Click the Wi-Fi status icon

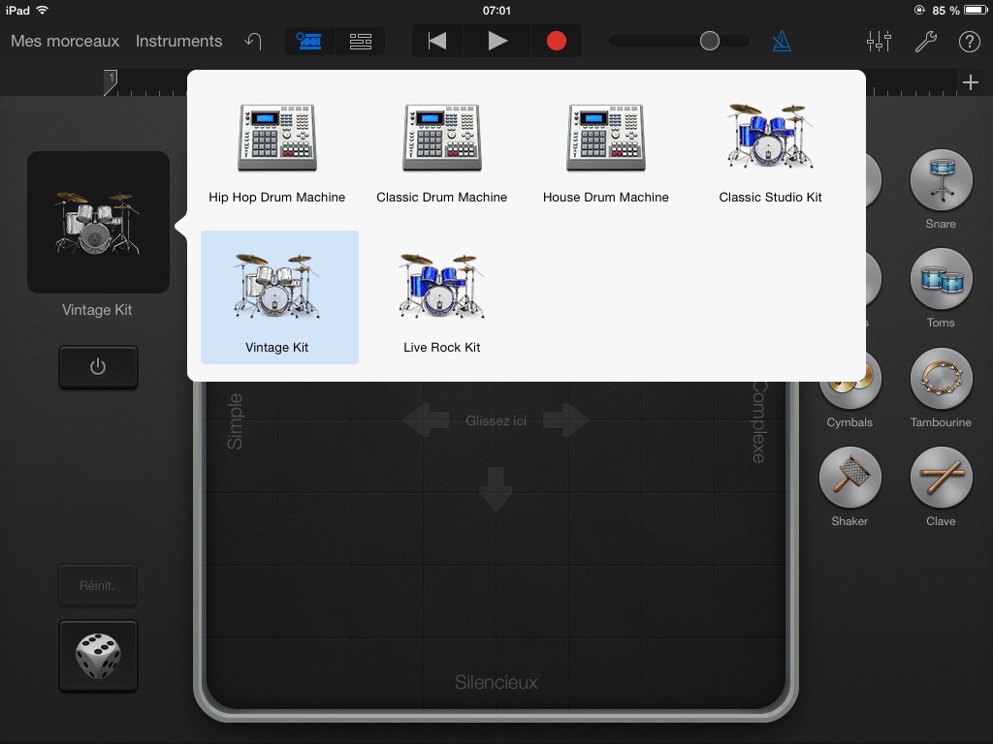[43, 10]
